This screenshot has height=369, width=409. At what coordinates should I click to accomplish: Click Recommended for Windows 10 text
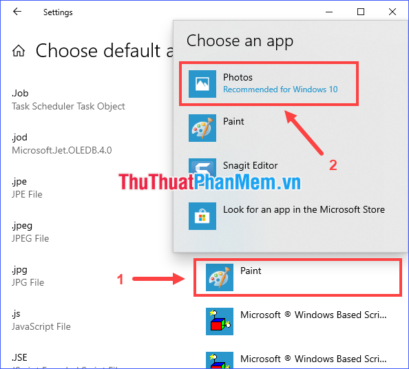(x=280, y=89)
